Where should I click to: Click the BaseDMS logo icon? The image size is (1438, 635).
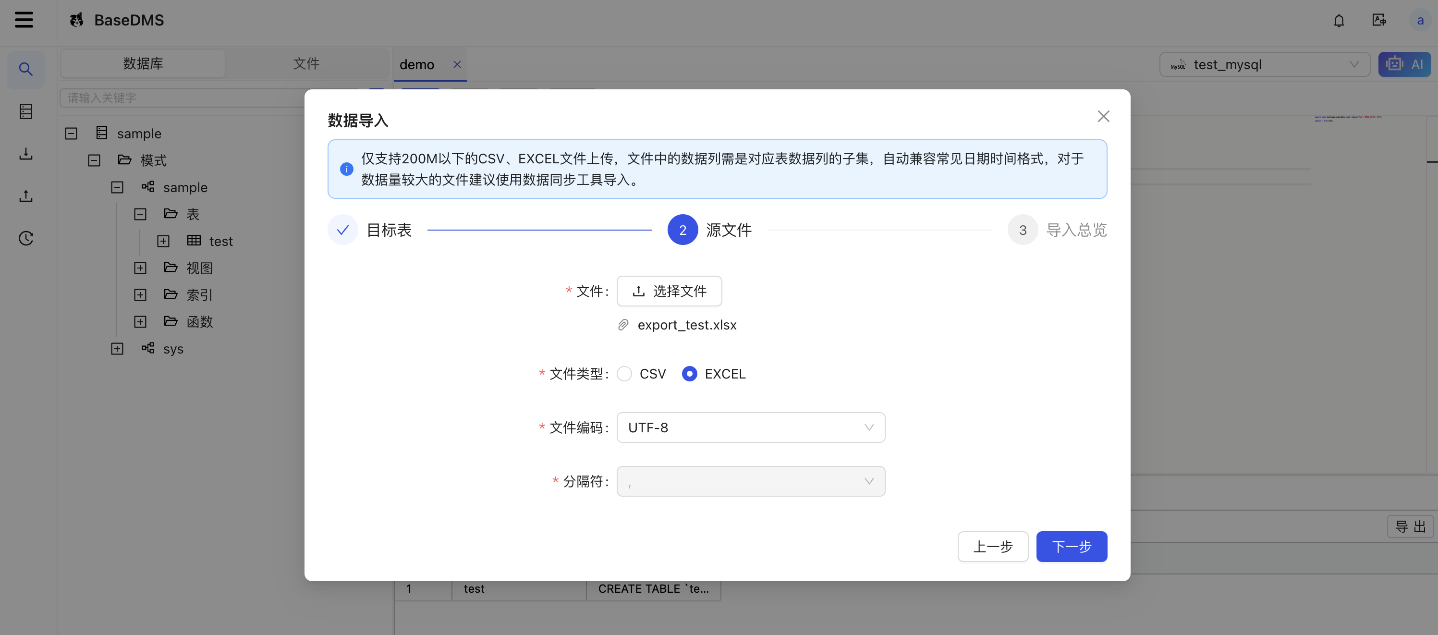coord(76,20)
